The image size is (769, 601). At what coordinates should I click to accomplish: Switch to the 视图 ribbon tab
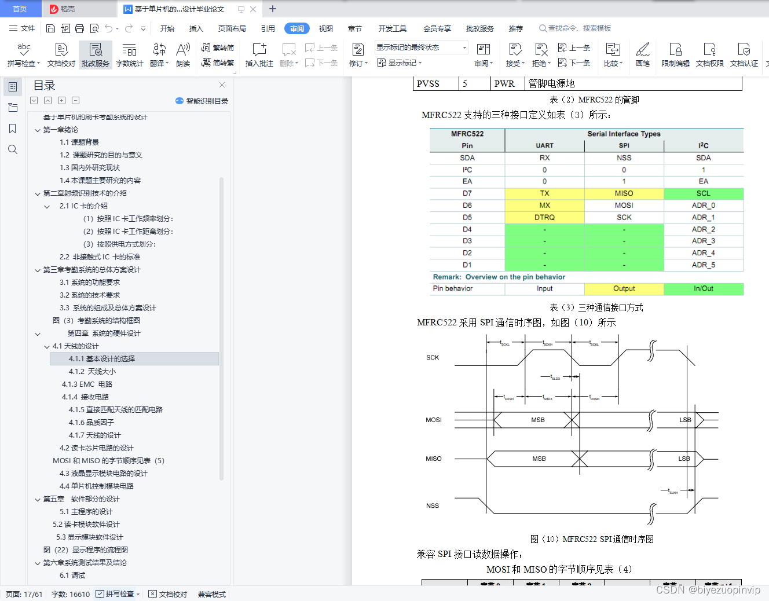[x=326, y=28]
